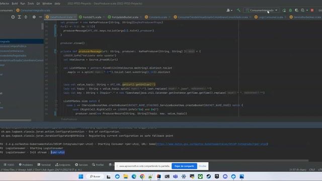Open the Problems tool window
The width and height of the screenshot is (322, 181).
tap(26, 164)
